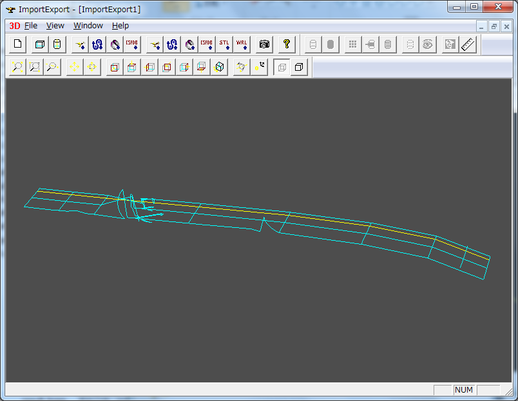The height and width of the screenshot is (401, 518).
Task: Insert a cylinder primitive from toolbar
Action: pyautogui.click(x=57, y=44)
